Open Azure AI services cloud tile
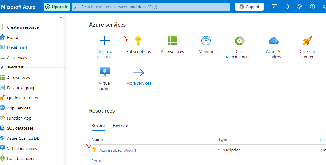This screenshot has height=165, width=326. (274, 41)
